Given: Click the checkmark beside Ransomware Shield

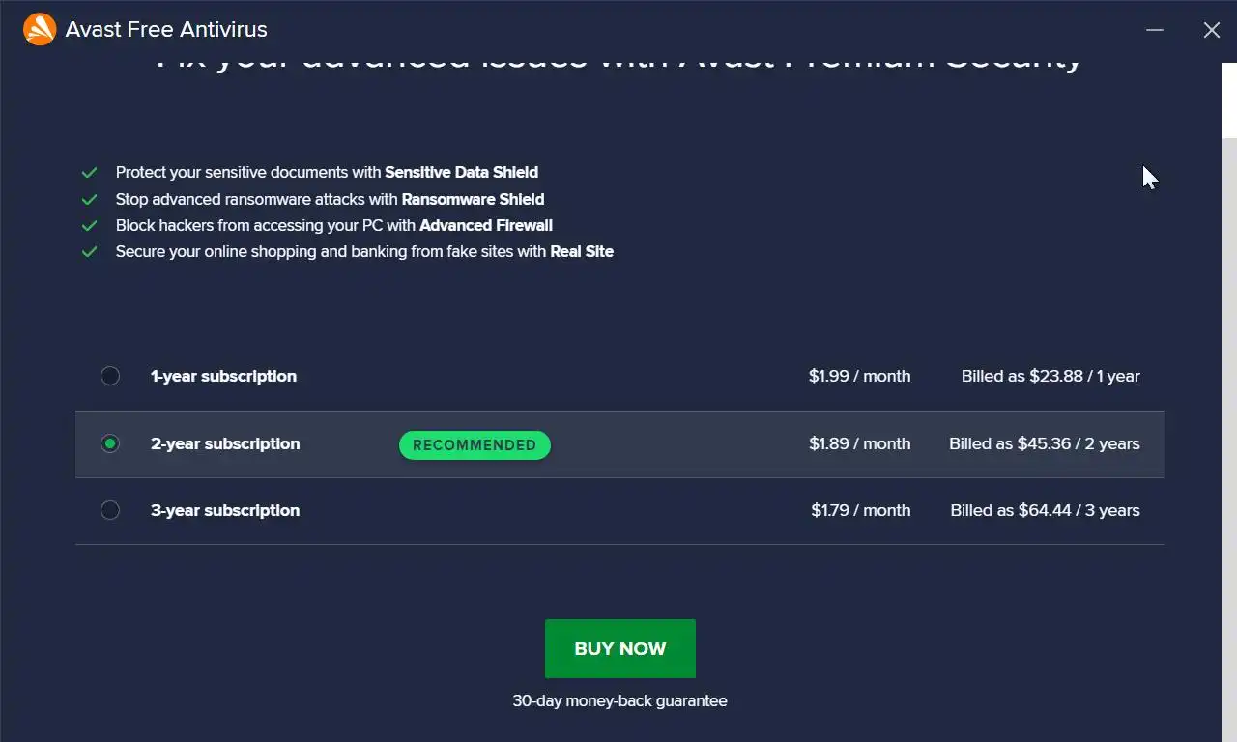Looking at the screenshot, I should coord(90,200).
